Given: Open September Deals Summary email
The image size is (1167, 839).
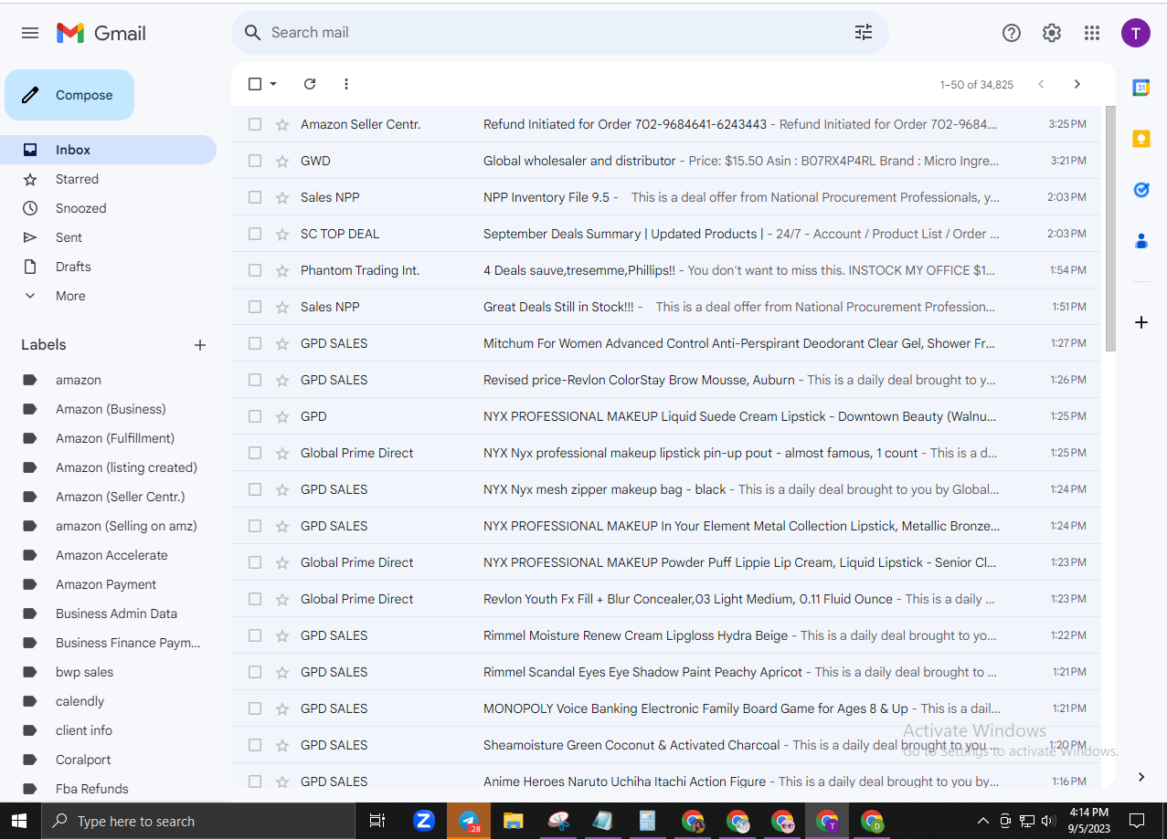Looking at the screenshot, I should pos(665,234).
